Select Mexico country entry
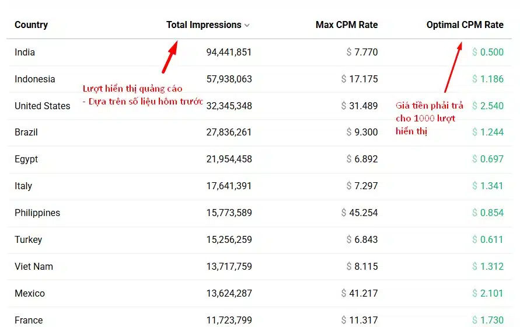This screenshot has width=520, height=327. click(30, 294)
